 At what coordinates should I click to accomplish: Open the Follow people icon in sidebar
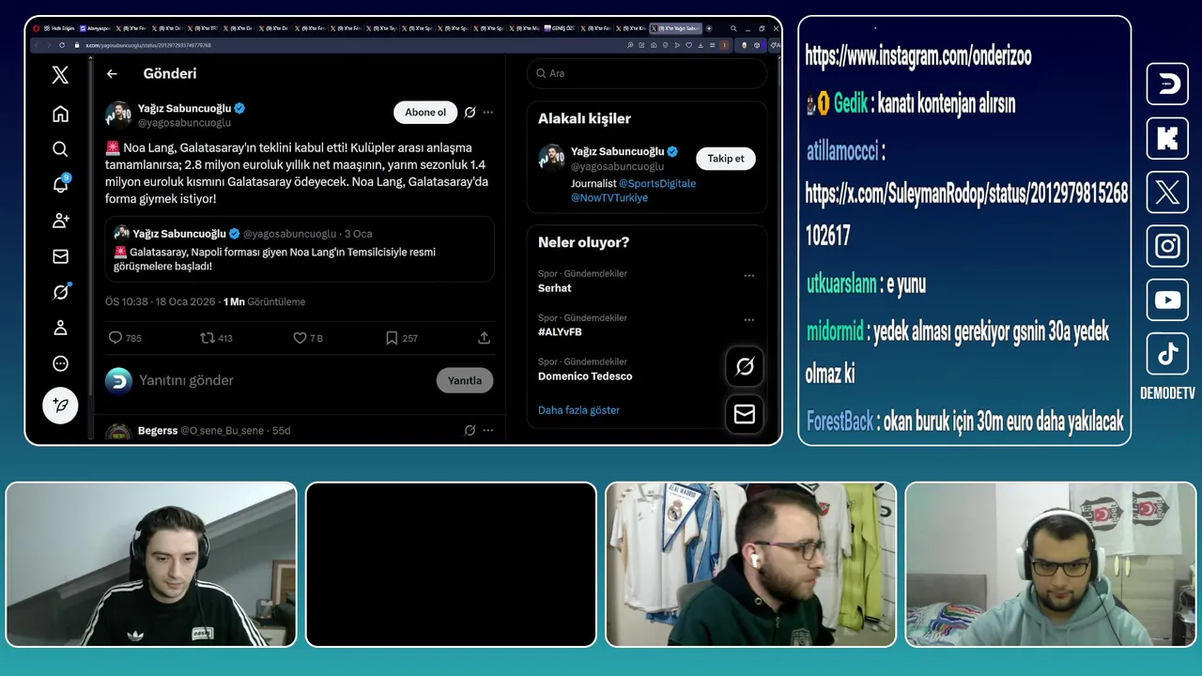coord(60,221)
